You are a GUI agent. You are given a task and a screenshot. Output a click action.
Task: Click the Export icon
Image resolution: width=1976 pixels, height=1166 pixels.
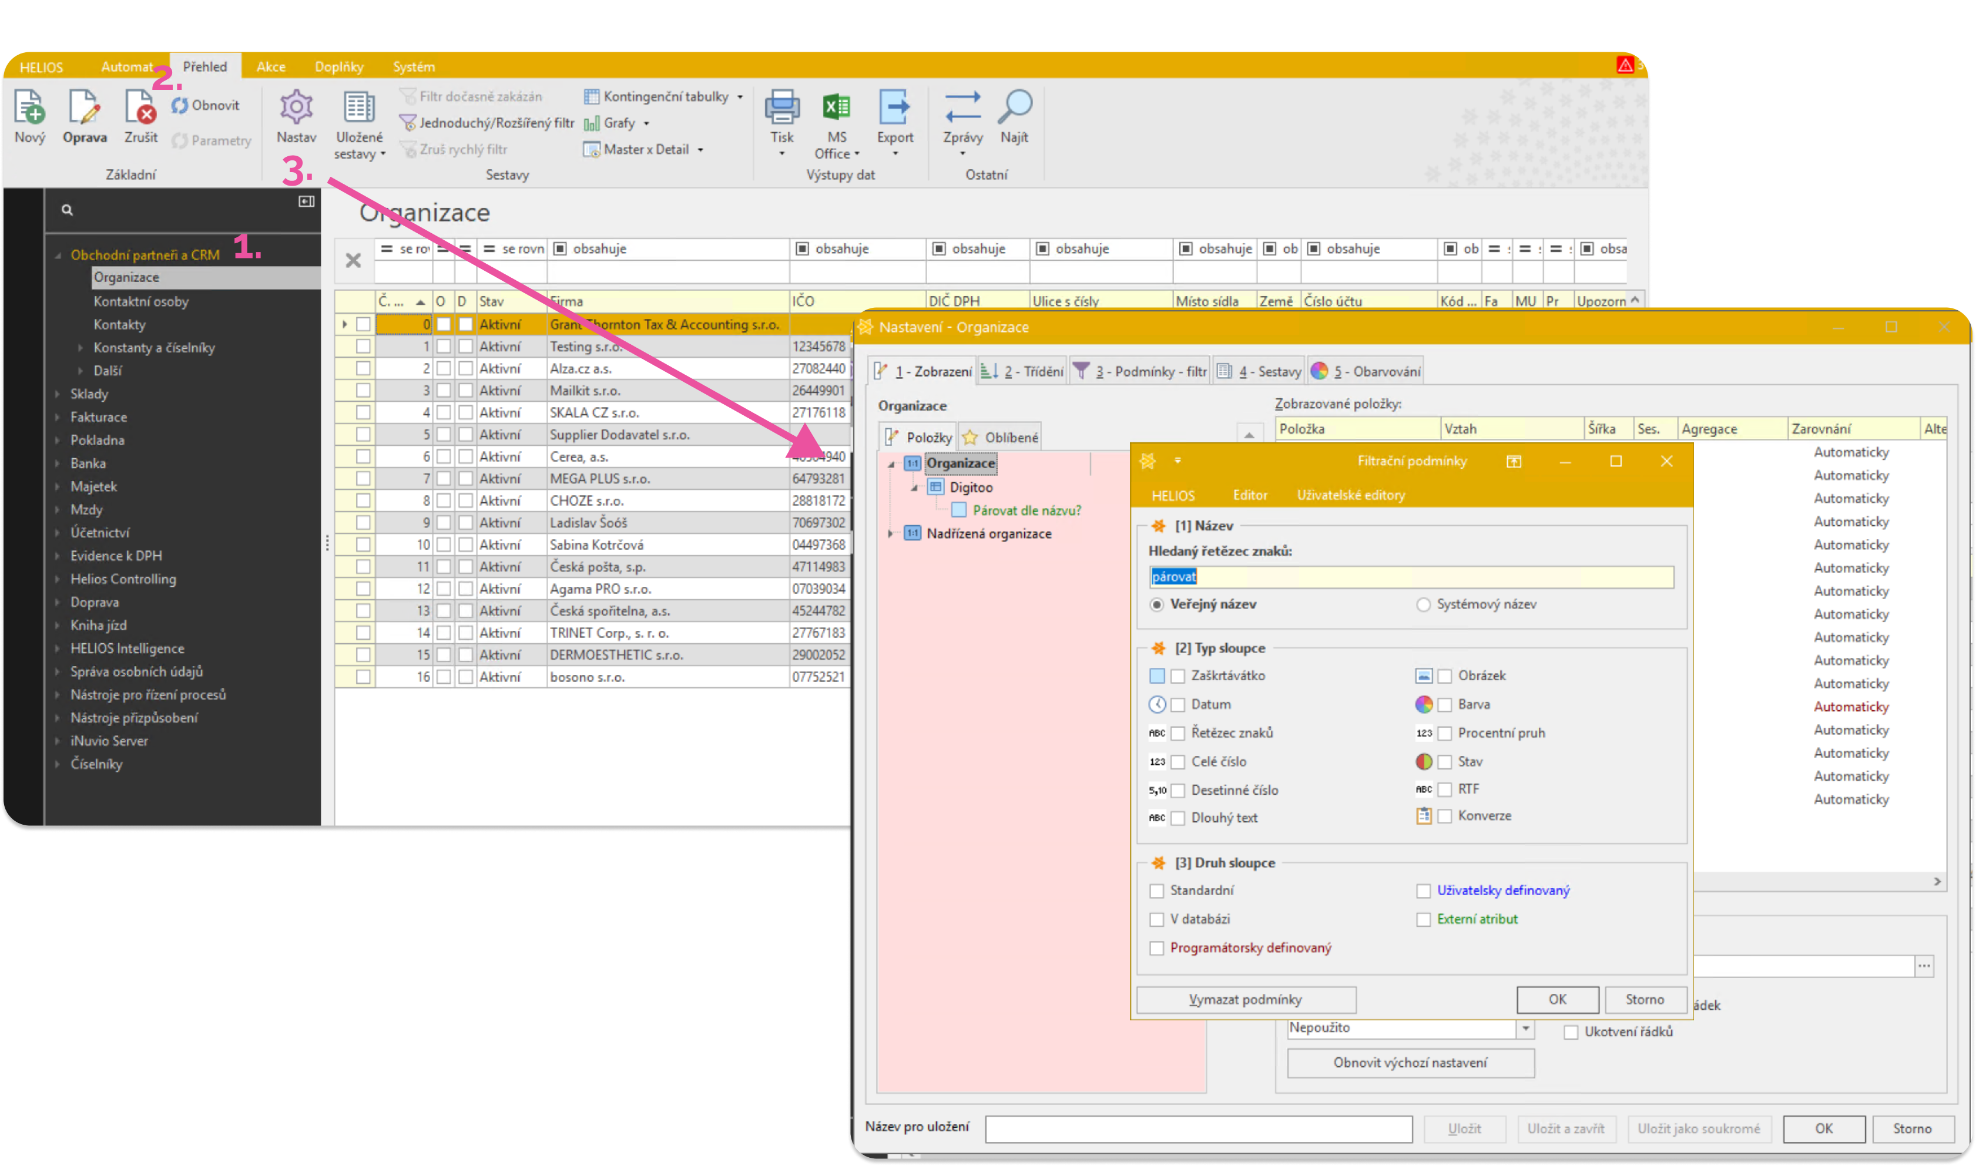(895, 107)
